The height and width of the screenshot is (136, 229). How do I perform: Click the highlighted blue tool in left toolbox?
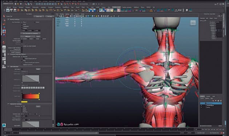point(4,31)
